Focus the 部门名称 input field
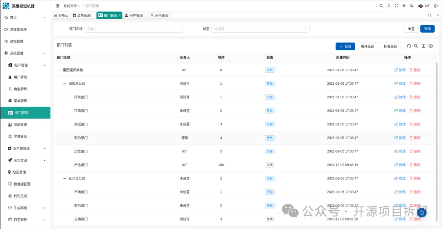The width and height of the screenshot is (442, 229). 133,29
